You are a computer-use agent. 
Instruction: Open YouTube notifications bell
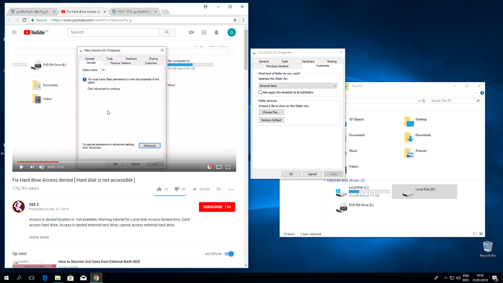217,32
